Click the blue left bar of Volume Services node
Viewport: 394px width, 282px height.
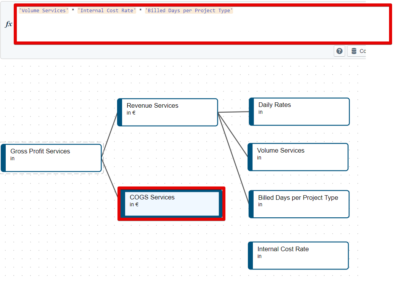[x=250, y=157]
